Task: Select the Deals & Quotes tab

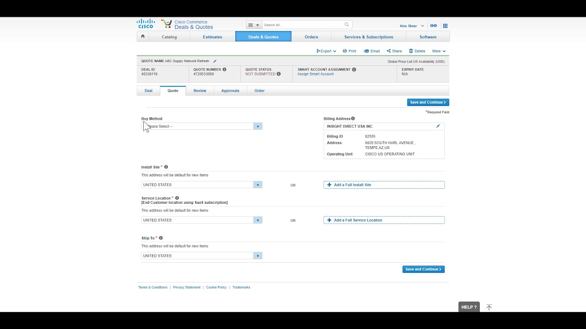Action: pyautogui.click(x=263, y=37)
